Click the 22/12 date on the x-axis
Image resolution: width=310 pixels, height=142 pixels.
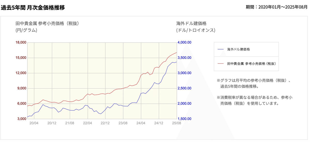105,123
